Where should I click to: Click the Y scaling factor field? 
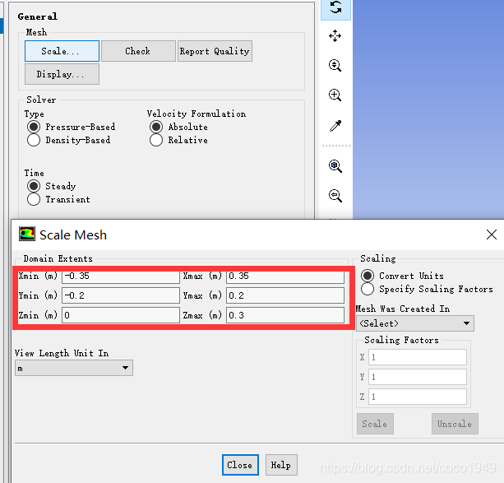click(418, 377)
